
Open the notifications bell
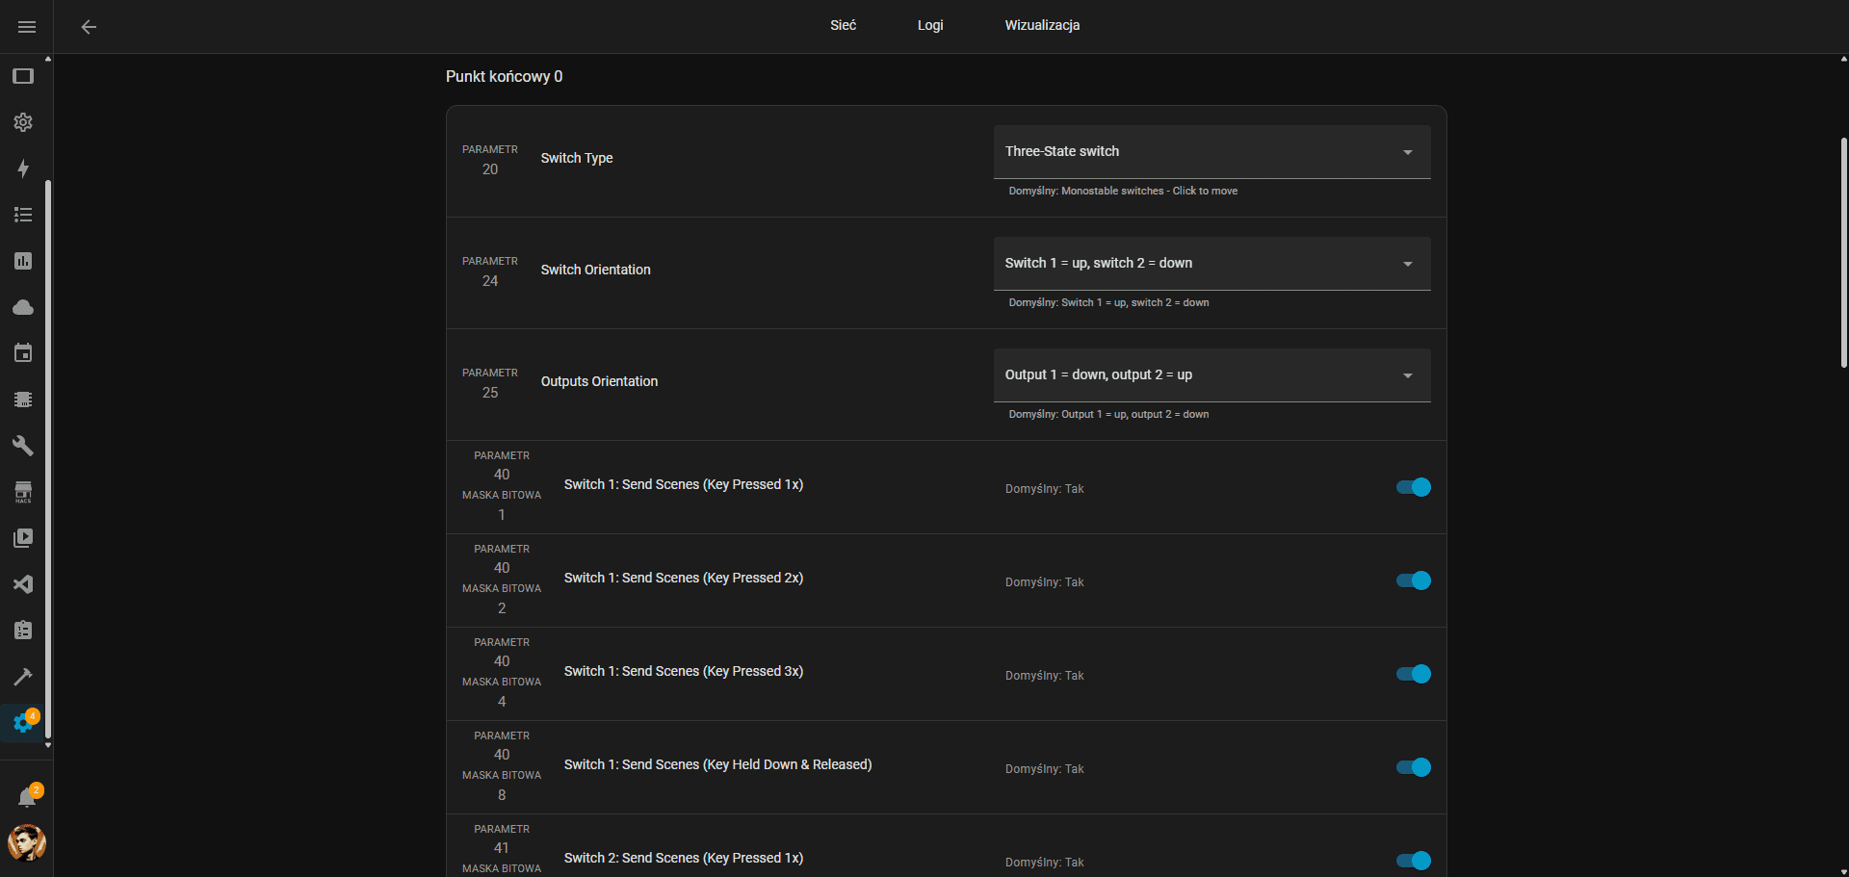coord(27,797)
